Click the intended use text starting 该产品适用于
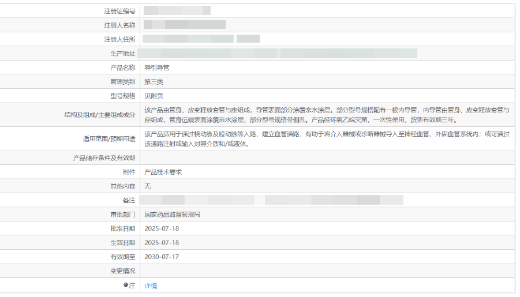 click(x=327, y=139)
